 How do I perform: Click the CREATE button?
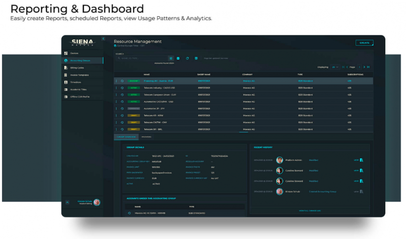pyautogui.click(x=364, y=43)
